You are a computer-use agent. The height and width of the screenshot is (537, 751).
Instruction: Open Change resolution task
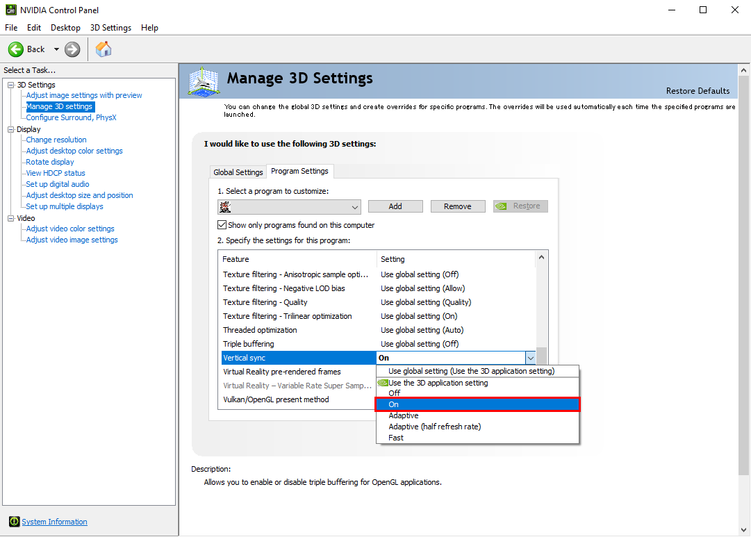(x=56, y=140)
